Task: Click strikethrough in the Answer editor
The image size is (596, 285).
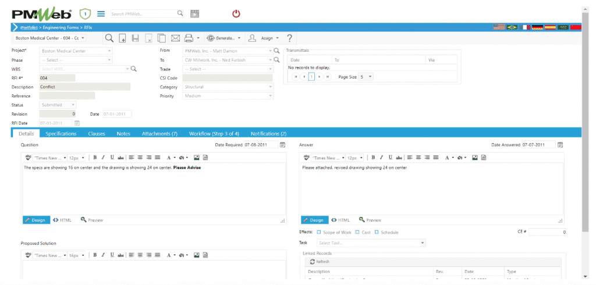Action: coord(399,157)
